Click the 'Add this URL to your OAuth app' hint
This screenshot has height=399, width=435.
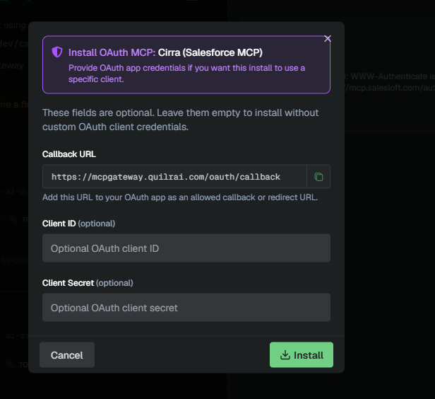(x=180, y=197)
